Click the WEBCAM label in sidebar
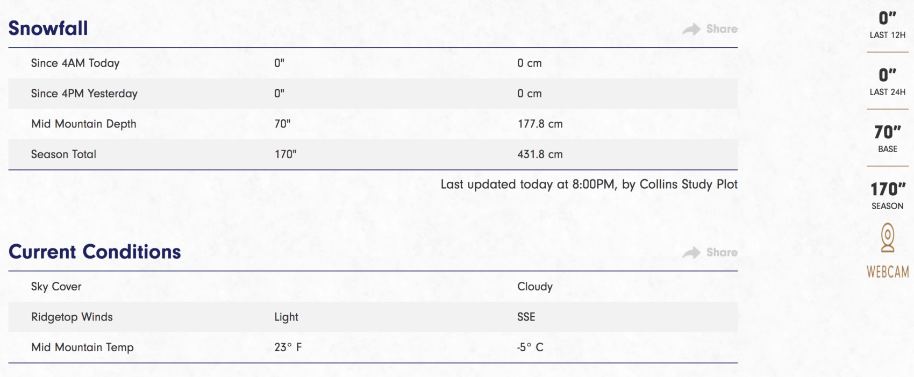Screen dimensions: 914x377 point(888,272)
